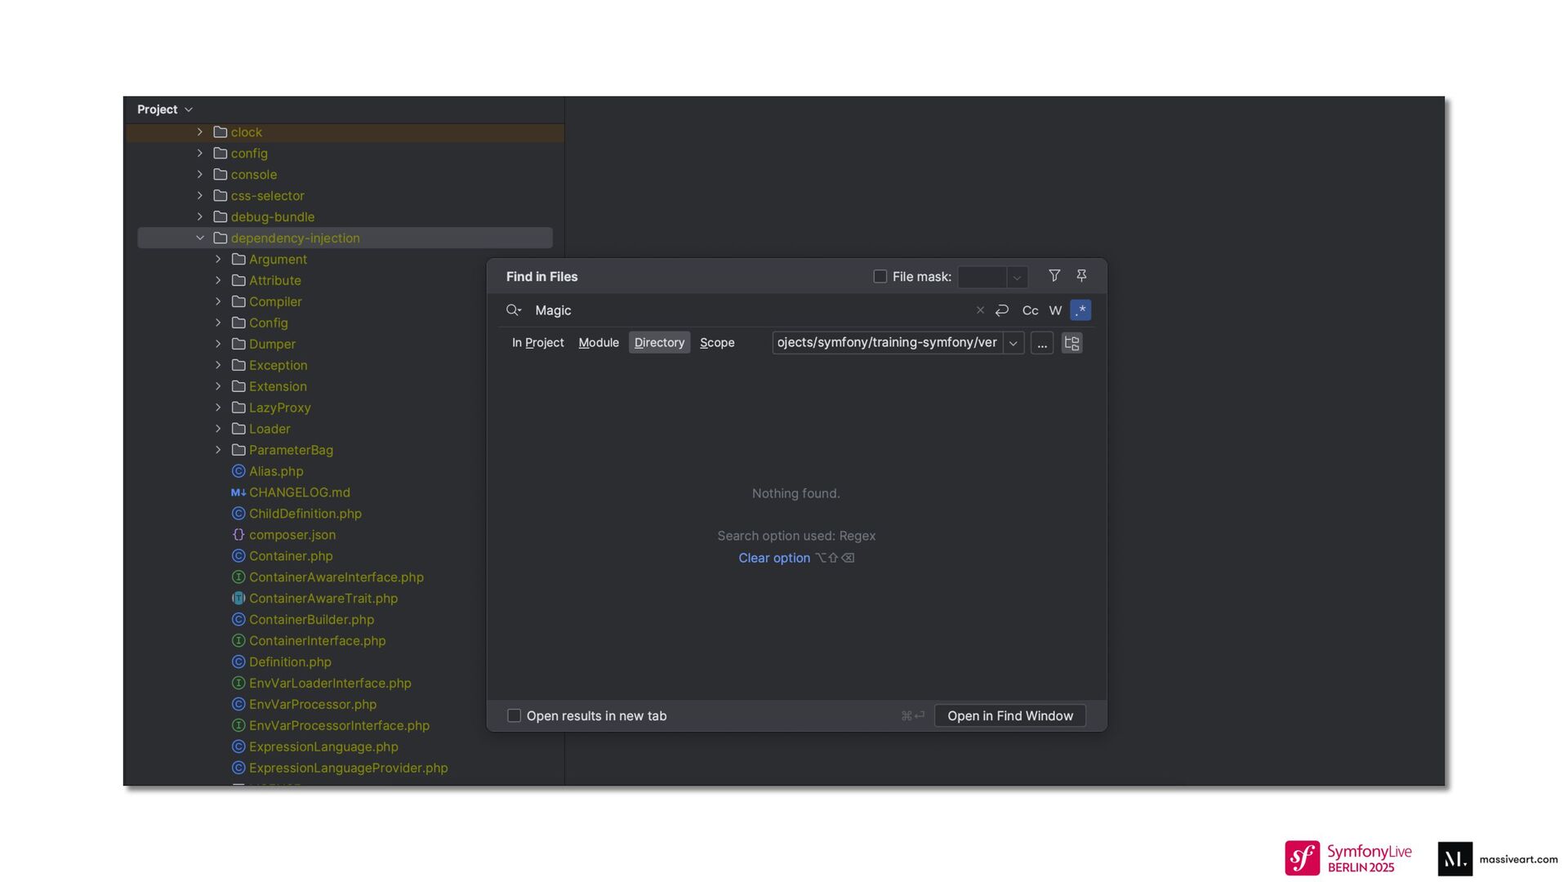
Task: Click the EnvVarProcessor.php class icon
Action: coord(238,705)
